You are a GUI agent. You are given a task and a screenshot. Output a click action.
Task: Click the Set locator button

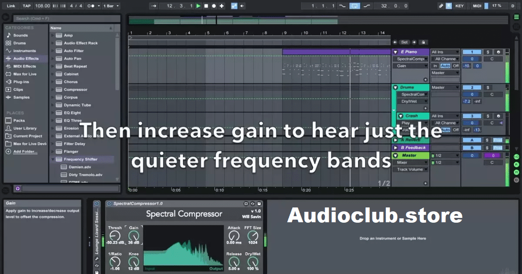pos(405,42)
